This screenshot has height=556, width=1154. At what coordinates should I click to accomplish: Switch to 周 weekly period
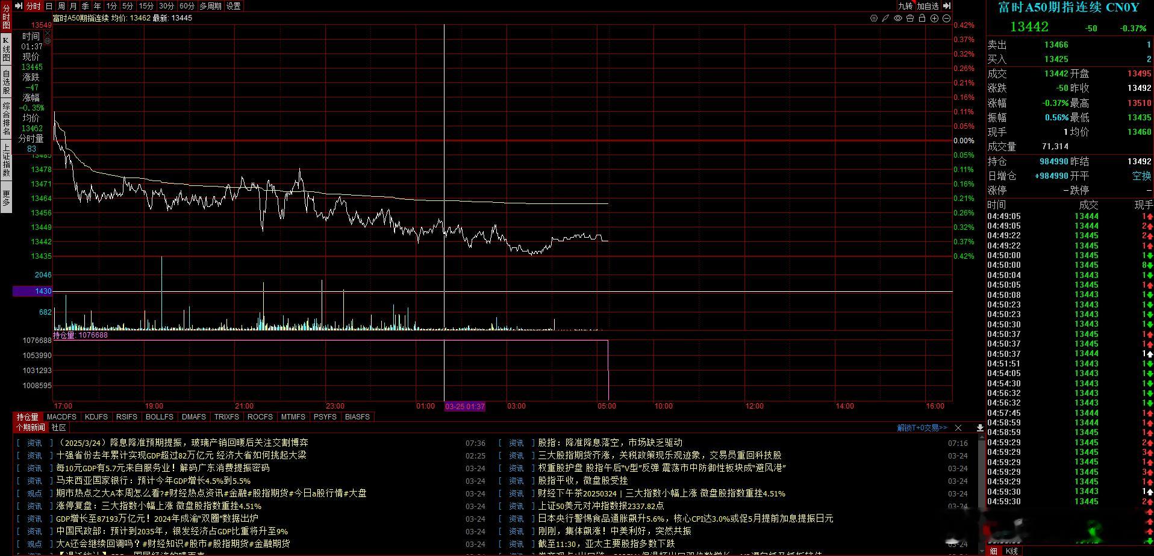[61, 6]
